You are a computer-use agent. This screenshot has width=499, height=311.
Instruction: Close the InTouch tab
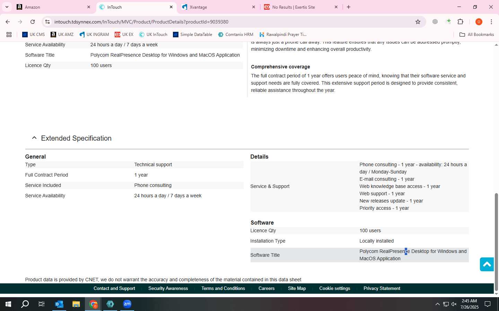171,7
